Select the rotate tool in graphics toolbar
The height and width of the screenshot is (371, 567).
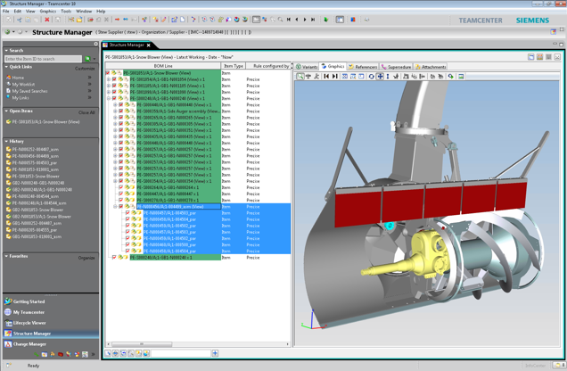371,77
